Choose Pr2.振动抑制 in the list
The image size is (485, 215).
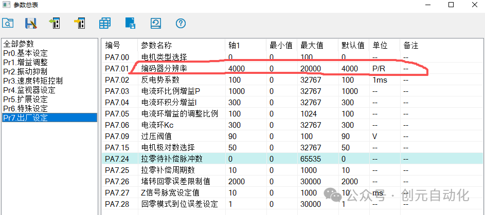click(25, 71)
